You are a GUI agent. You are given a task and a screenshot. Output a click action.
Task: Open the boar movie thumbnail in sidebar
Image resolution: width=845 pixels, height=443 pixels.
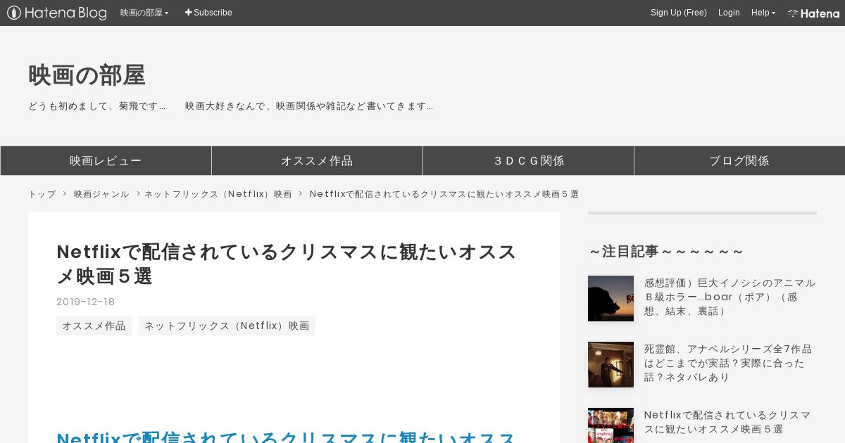click(611, 298)
